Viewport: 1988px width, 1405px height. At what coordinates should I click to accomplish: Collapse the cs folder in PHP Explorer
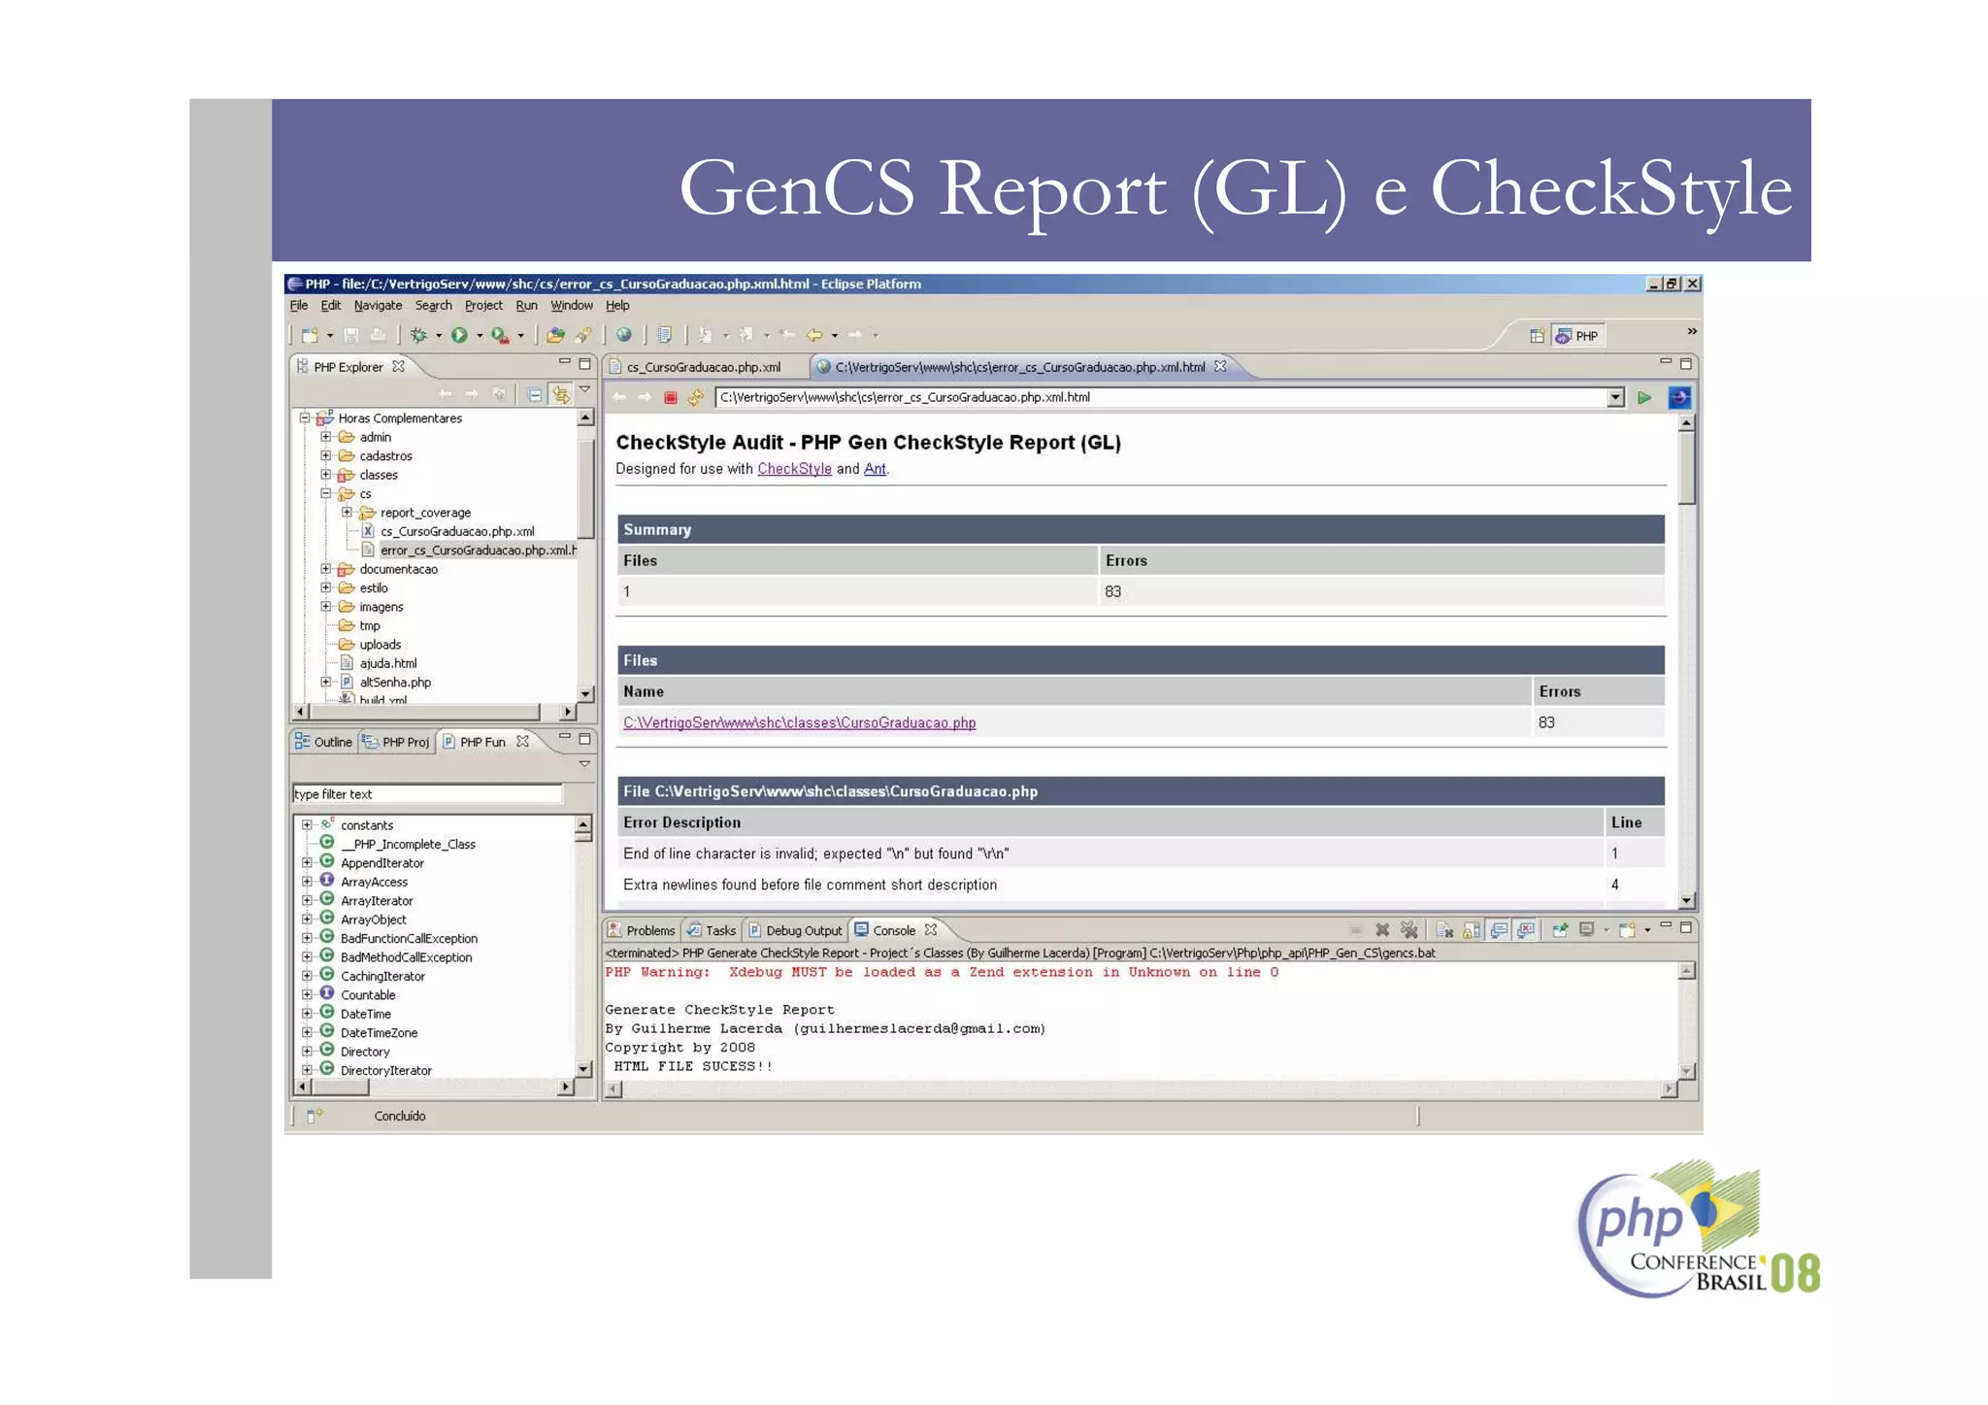tap(326, 493)
